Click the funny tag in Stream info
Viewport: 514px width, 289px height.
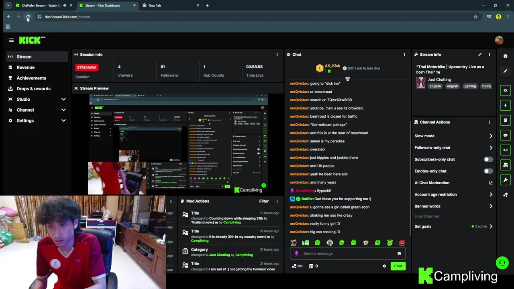click(x=486, y=86)
